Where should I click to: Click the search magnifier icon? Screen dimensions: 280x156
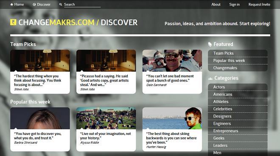[61, 5]
